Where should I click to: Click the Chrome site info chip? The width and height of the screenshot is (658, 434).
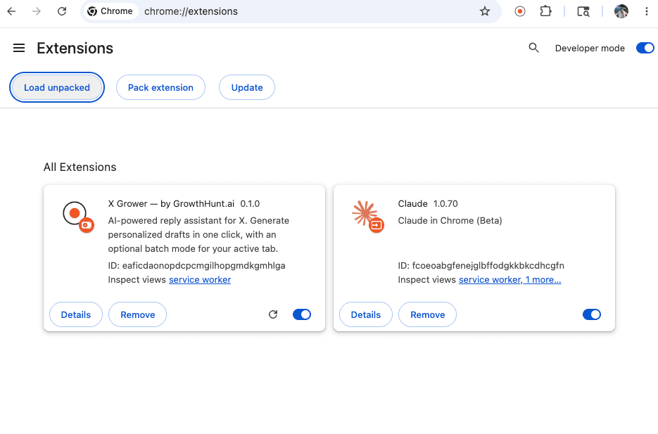pos(110,11)
